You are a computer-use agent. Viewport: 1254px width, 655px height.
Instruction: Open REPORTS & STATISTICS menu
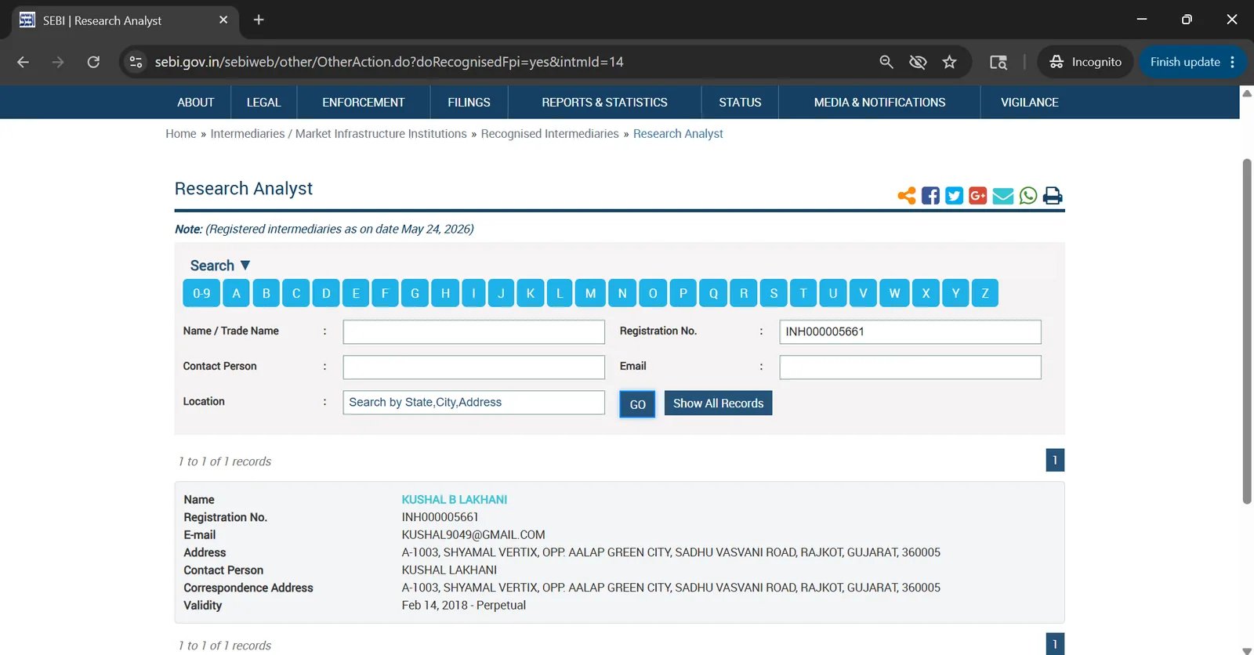(x=604, y=103)
